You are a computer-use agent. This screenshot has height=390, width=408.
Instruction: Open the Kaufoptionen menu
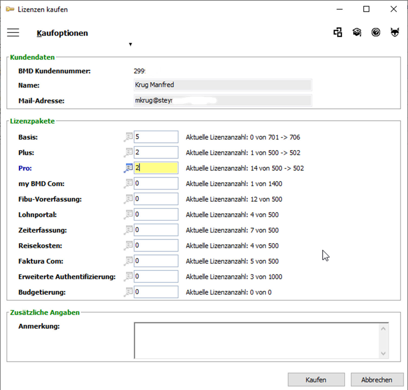tap(62, 33)
